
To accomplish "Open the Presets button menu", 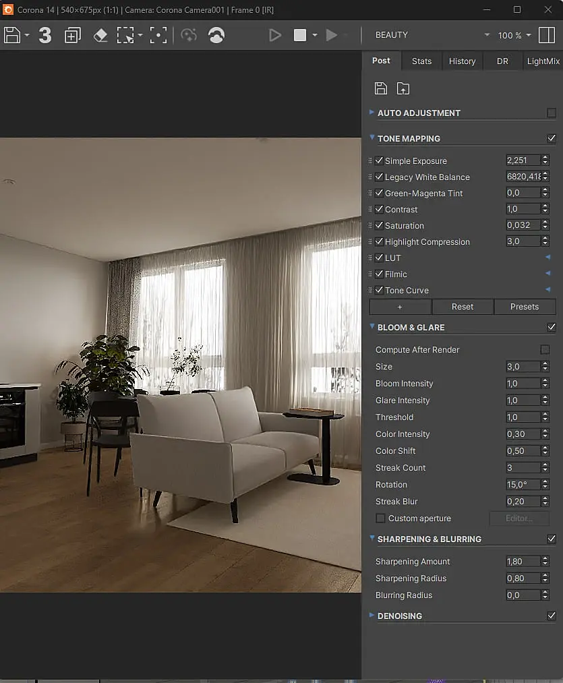I will tap(525, 307).
